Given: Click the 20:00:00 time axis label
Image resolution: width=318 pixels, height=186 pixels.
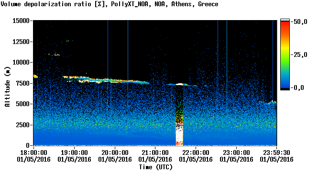Looking at the screenshot, I should click(115, 153).
